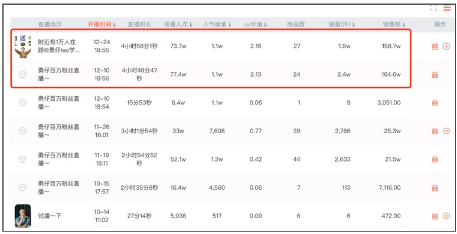
Task: Open live data icon for 试播一下 session
Action: tap(435, 216)
